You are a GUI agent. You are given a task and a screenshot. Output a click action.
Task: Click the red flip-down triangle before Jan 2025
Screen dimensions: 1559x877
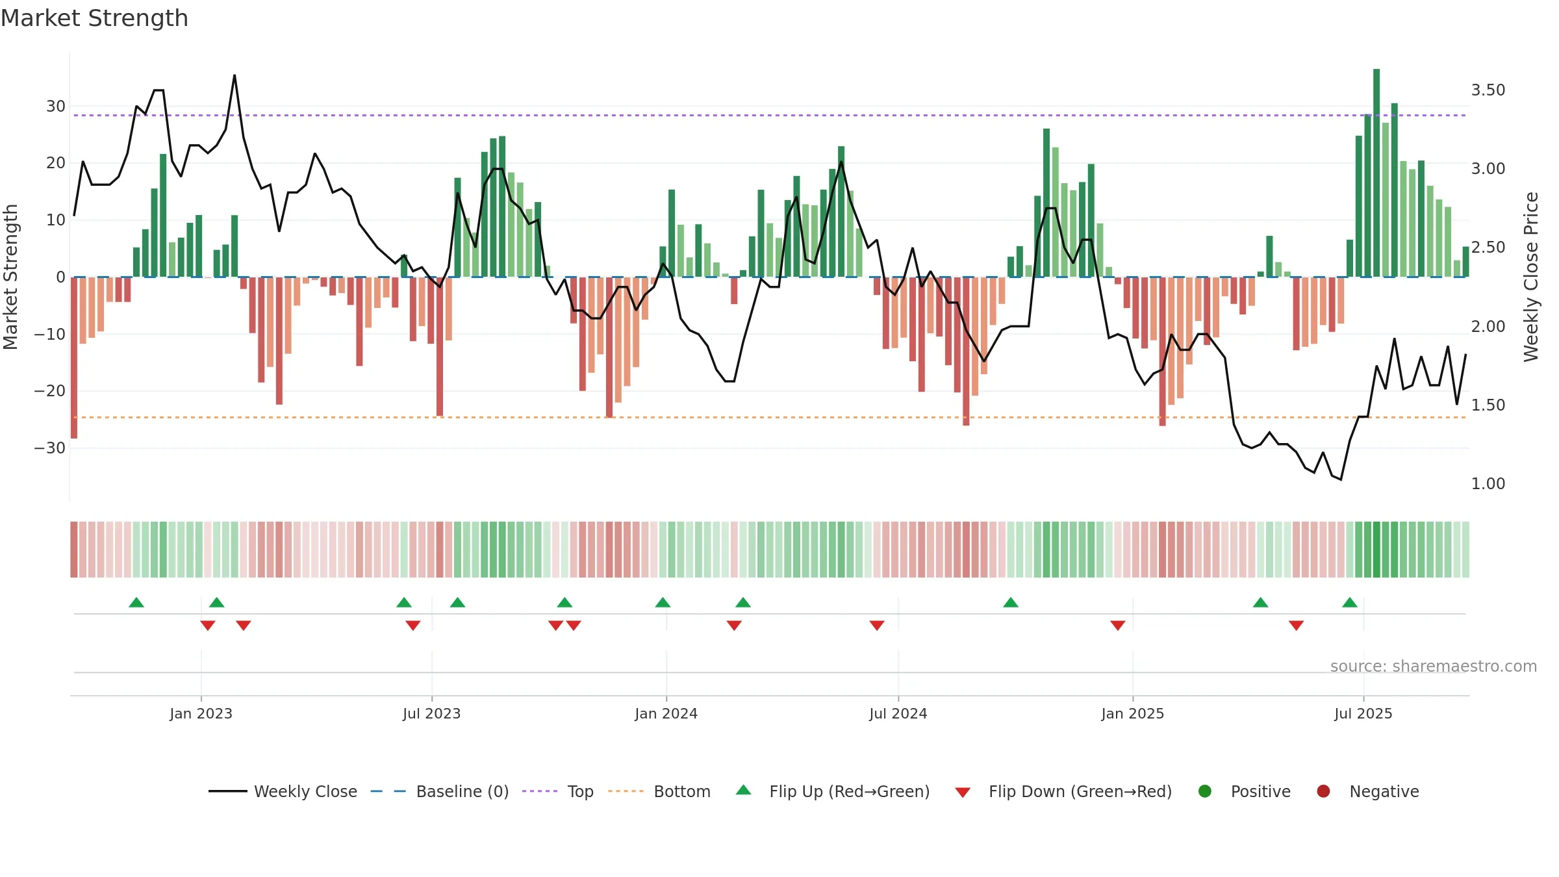1118,626
